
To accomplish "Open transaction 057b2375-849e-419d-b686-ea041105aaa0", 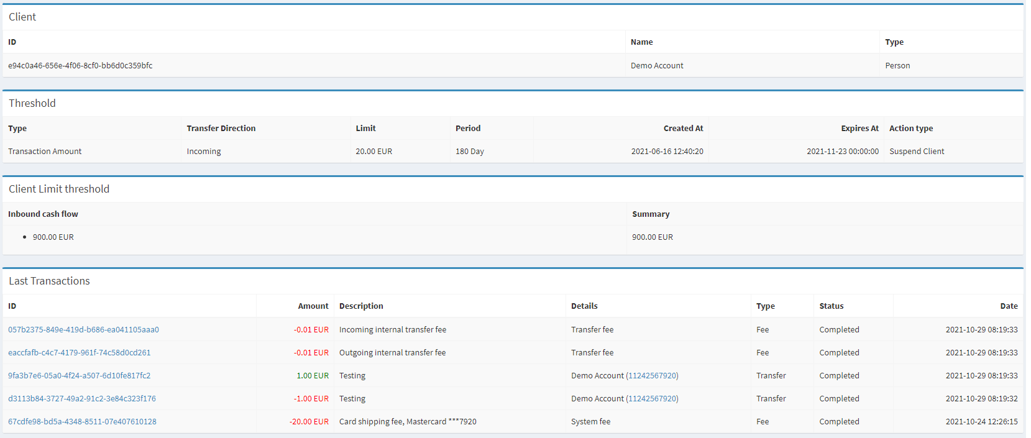I will pyautogui.click(x=83, y=330).
